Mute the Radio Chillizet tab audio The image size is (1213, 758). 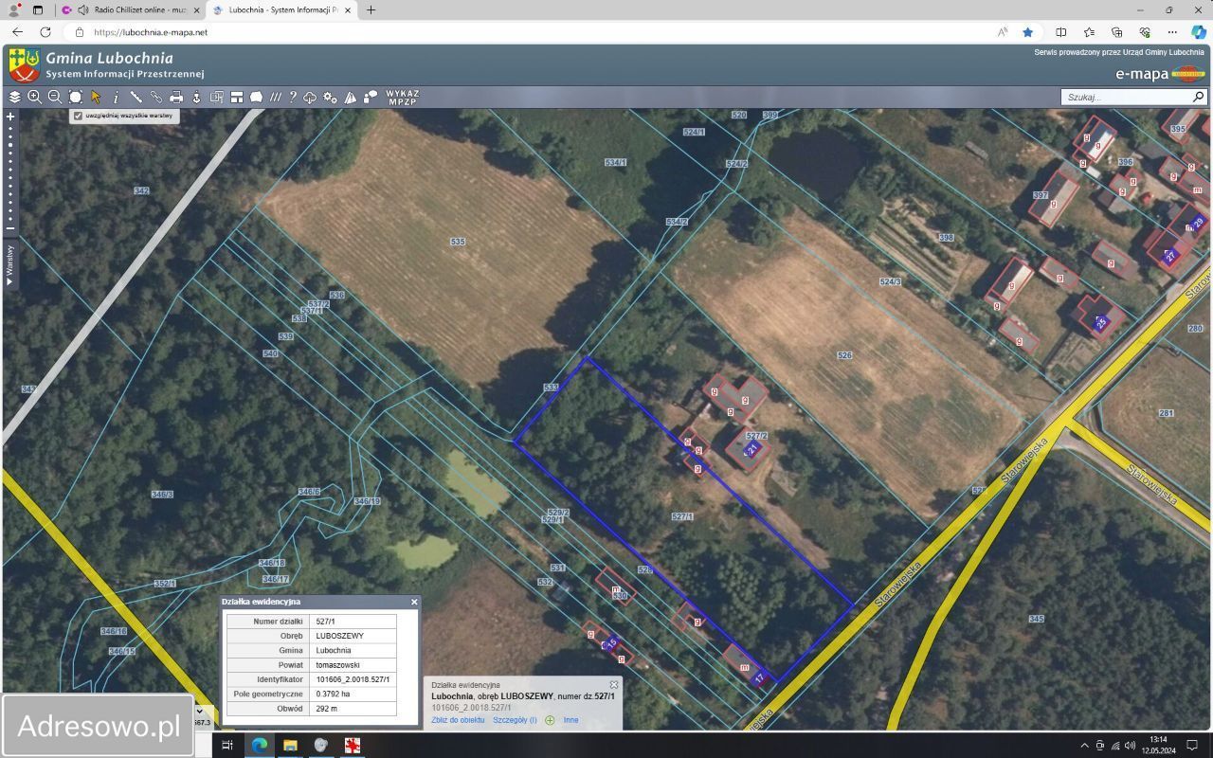pyautogui.click(x=82, y=9)
